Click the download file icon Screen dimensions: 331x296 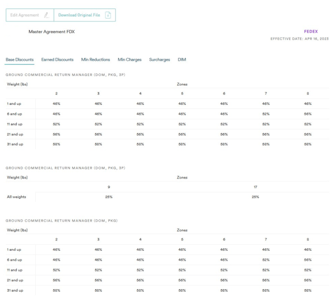(x=108, y=15)
